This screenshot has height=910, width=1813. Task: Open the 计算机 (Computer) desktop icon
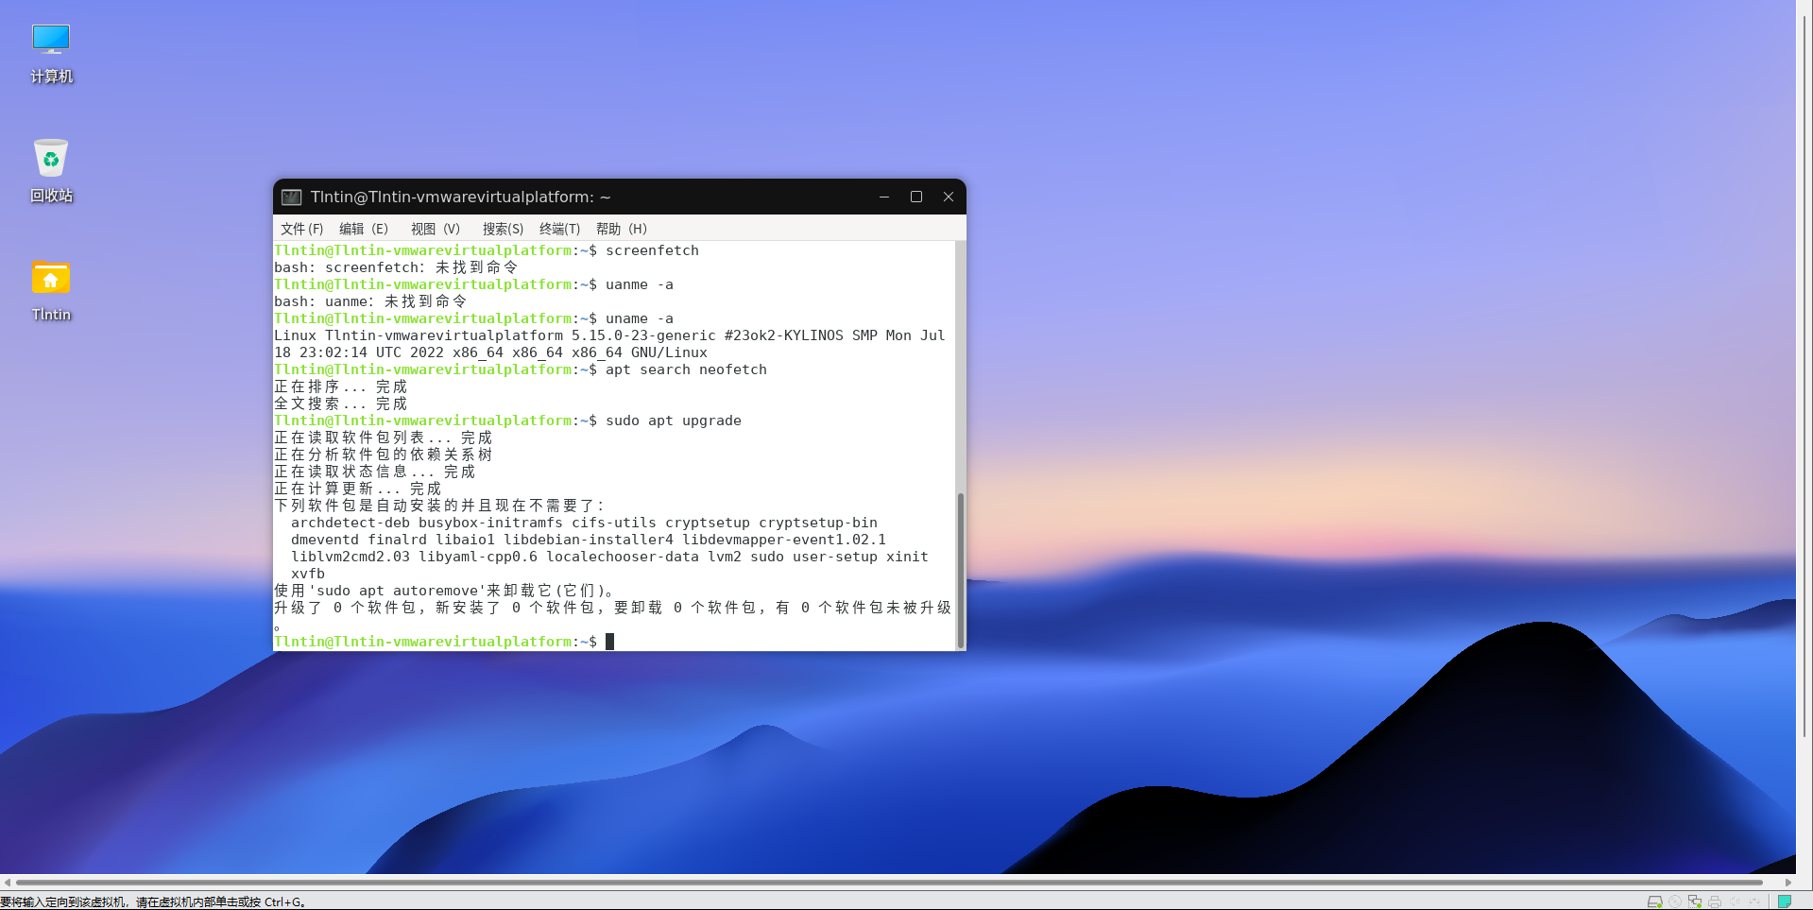point(51,40)
